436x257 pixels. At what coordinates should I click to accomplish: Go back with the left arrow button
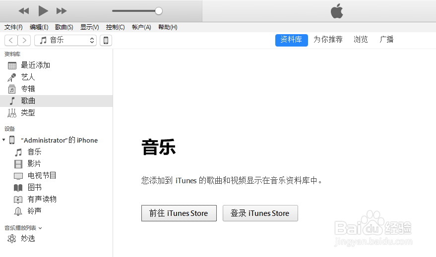11,40
